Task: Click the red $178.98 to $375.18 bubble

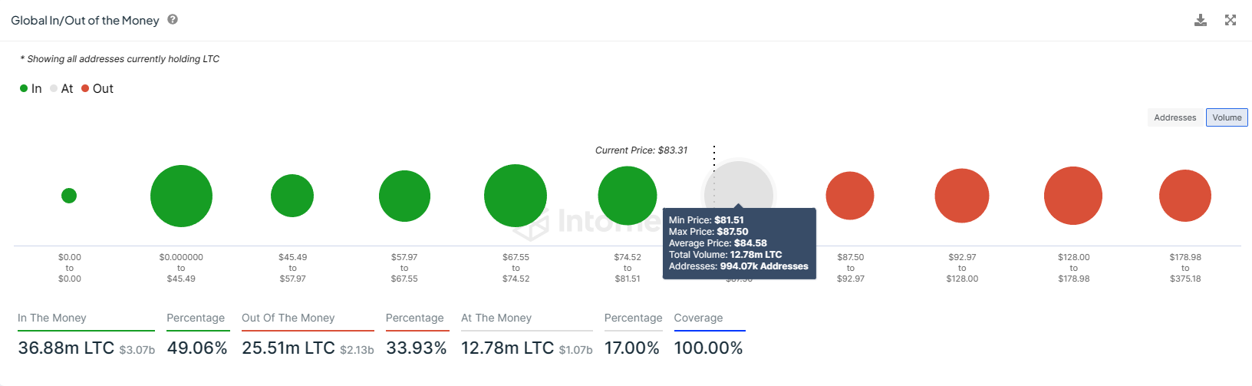Action: (x=1185, y=196)
